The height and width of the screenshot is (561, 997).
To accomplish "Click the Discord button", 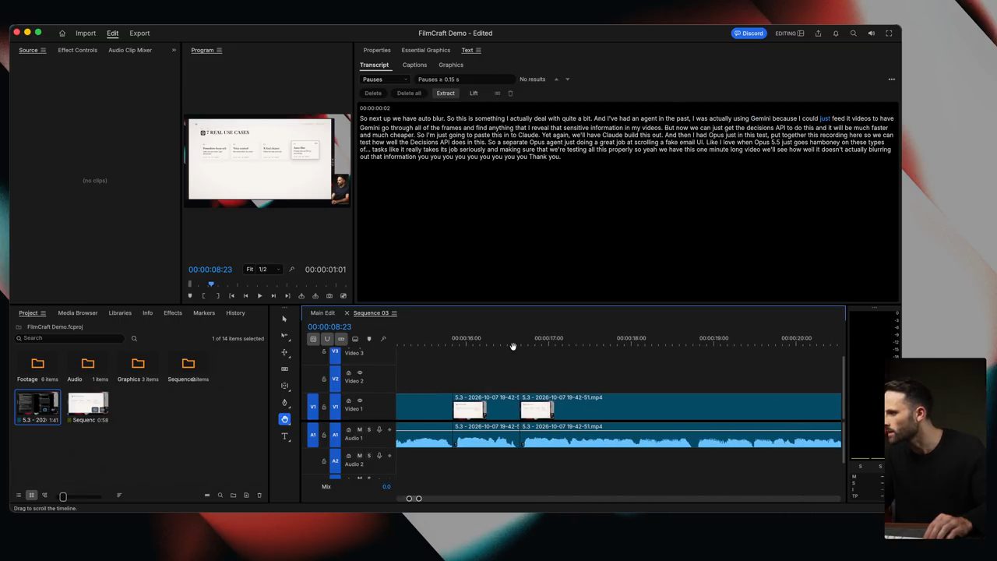I will (x=749, y=34).
